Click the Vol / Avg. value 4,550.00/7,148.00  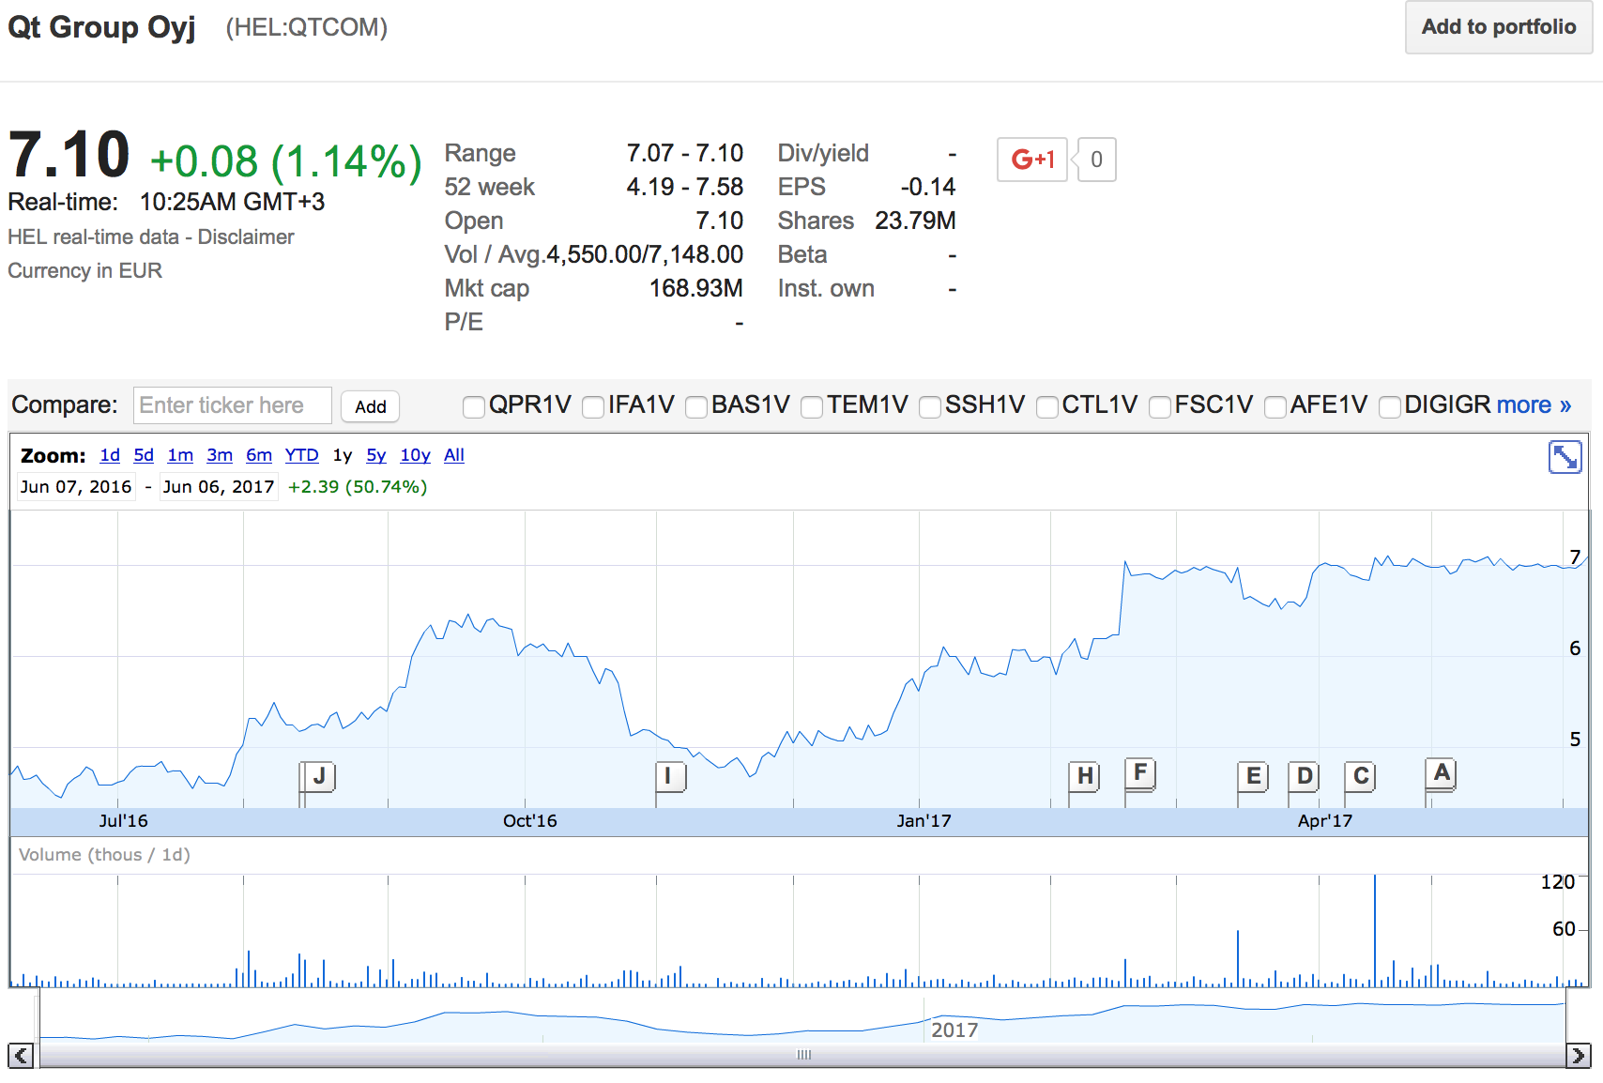coord(645,254)
